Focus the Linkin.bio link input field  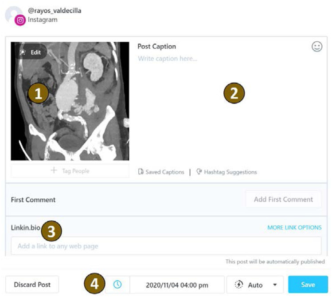tap(166, 246)
